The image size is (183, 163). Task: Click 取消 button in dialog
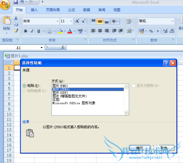click(164, 148)
